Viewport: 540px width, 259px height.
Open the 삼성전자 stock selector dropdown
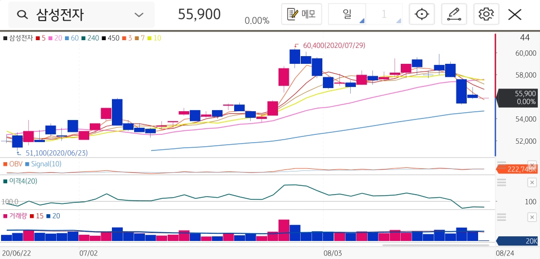click(x=81, y=15)
